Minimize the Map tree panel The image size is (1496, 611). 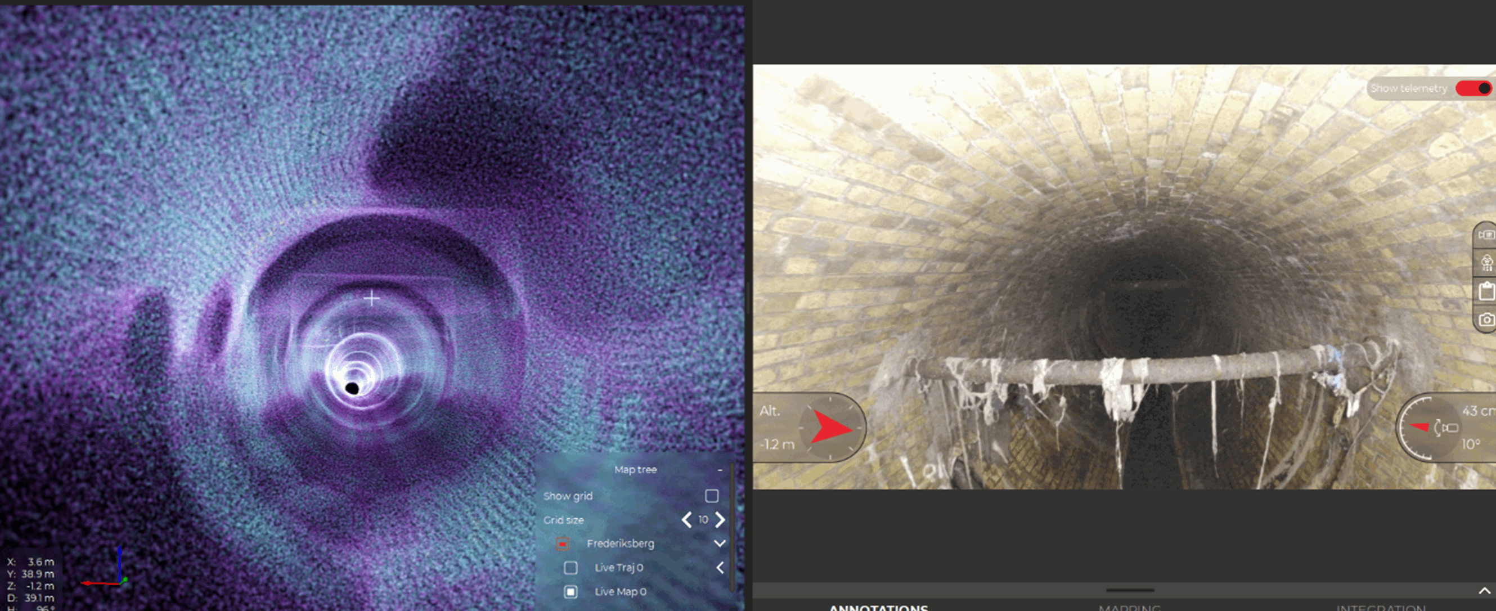(x=720, y=469)
